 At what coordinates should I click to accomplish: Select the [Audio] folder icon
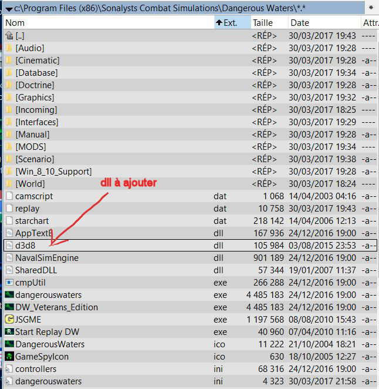coord(9,48)
